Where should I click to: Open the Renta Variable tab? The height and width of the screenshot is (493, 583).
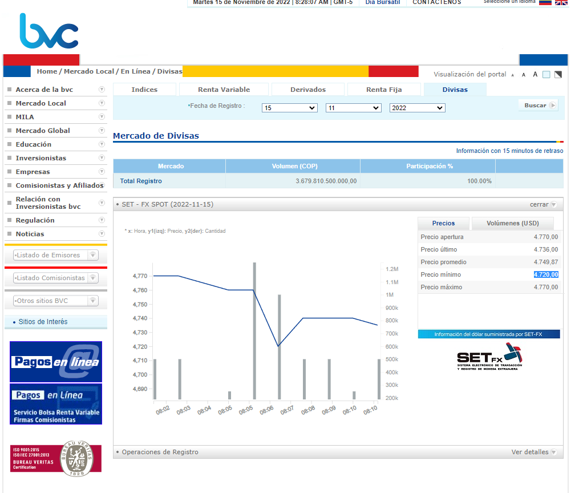coord(224,90)
